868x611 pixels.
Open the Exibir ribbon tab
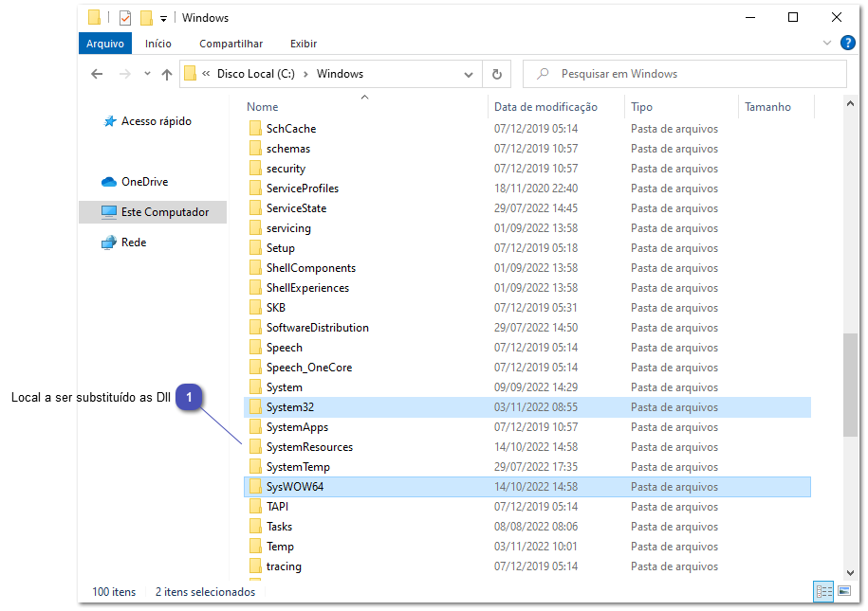point(304,43)
